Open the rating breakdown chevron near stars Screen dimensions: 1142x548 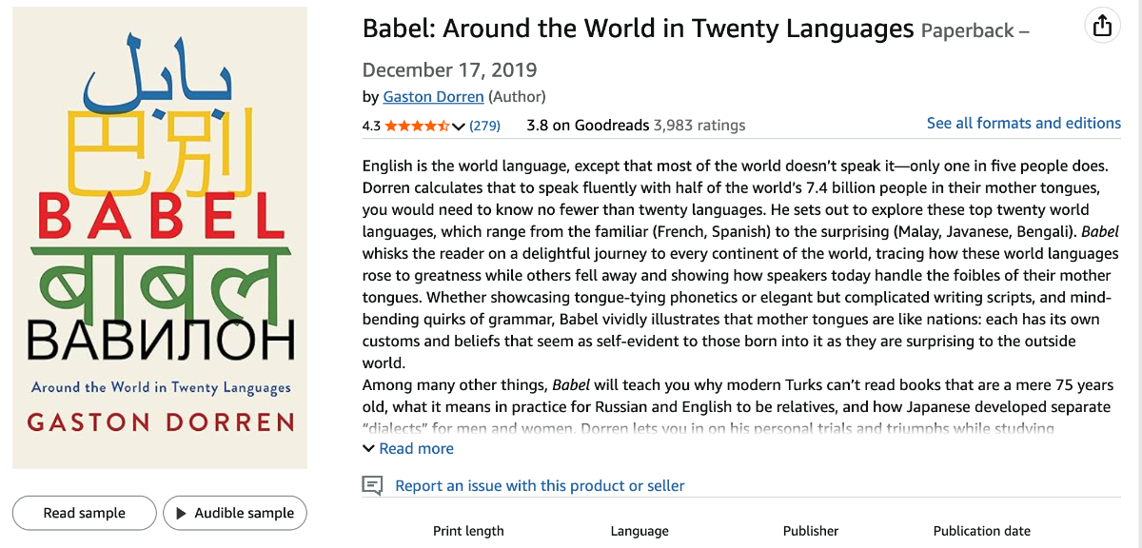tap(459, 127)
